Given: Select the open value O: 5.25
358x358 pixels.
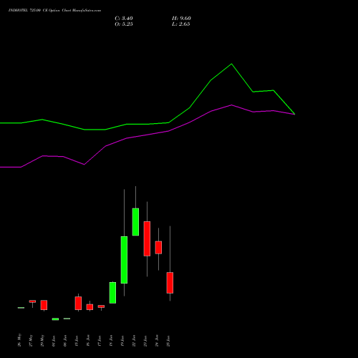Looking at the screenshot, I should pos(124,24).
